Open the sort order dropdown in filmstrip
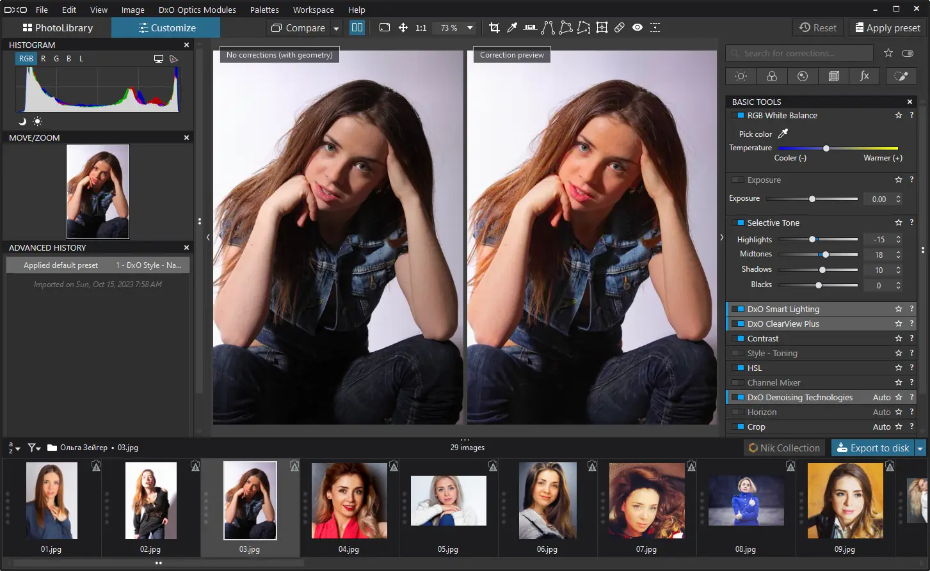This screenshot has height=571, width=930. tap(13, 448)
